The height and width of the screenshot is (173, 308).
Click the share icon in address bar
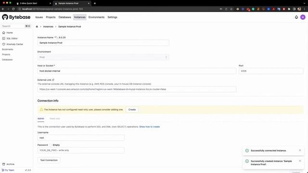tap(226, 9)
